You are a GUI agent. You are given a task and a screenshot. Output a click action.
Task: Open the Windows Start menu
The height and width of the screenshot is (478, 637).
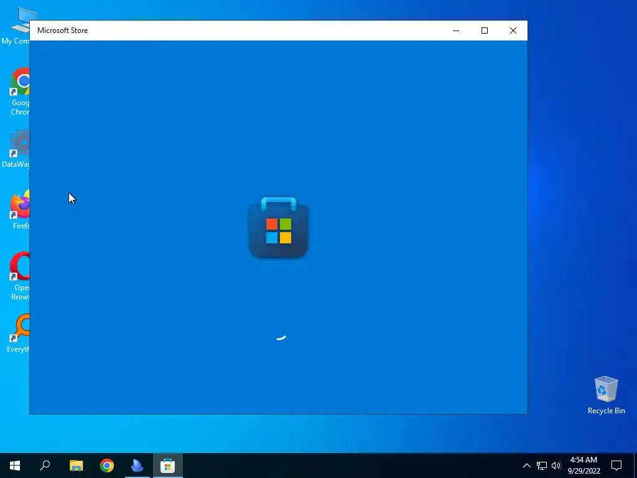[15, 466]
